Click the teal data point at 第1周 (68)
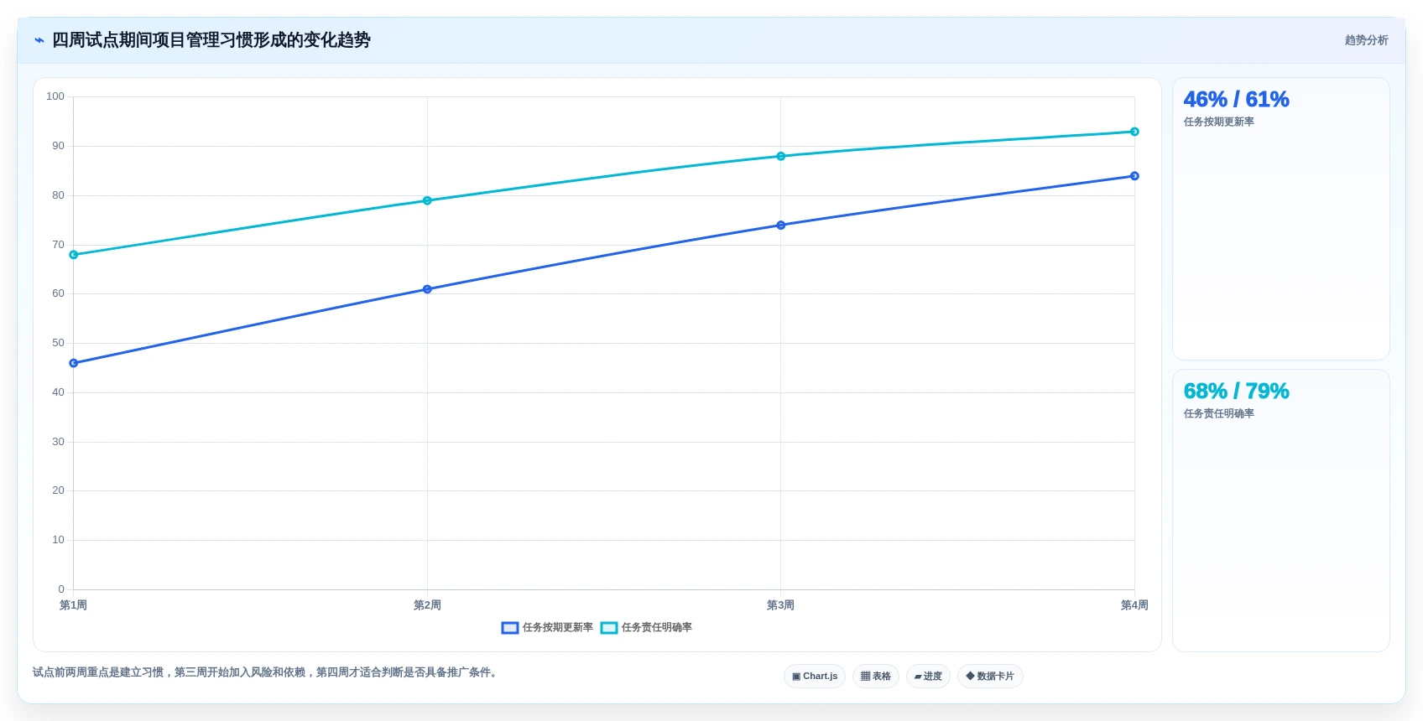1423x721 pixels. click(74, 255)
